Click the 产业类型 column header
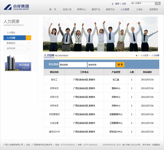 click(116, 72)
